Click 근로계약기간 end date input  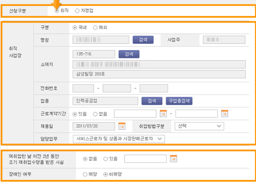(196, 114)
